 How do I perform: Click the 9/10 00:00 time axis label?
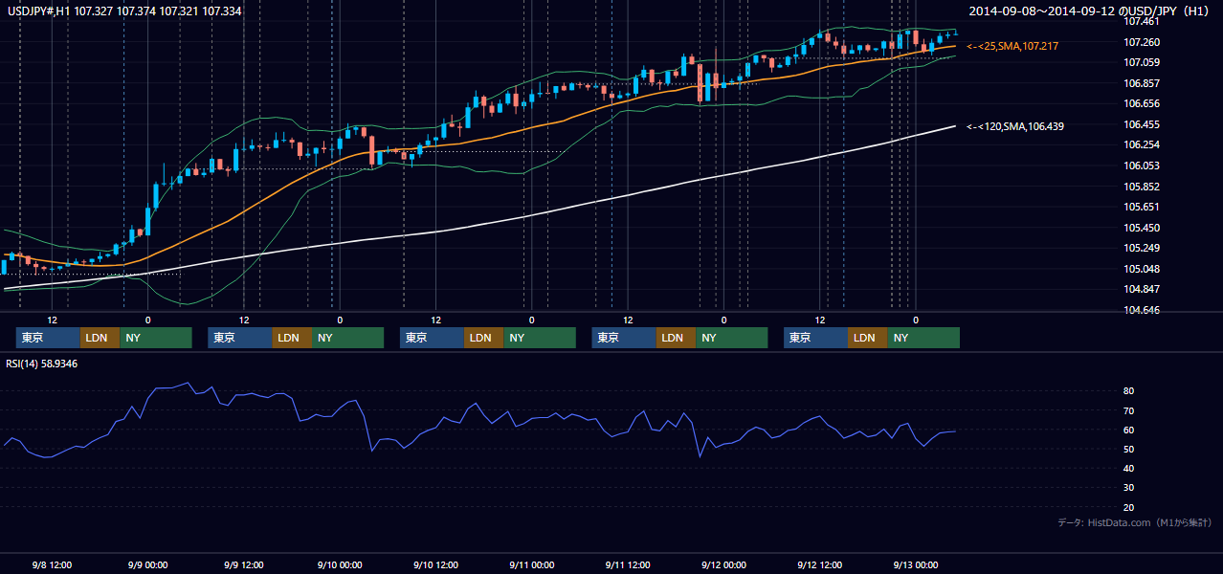tap(340, 564)
